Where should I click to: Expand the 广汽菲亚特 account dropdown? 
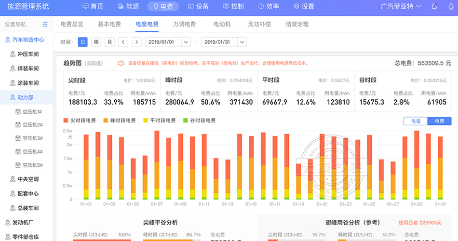pyautogui.click(x=401, y=6)
